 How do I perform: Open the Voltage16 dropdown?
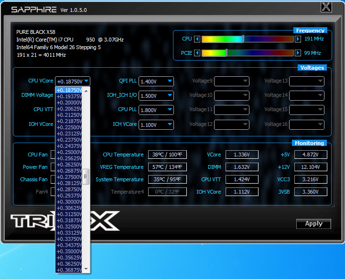(x=306, y=124)
